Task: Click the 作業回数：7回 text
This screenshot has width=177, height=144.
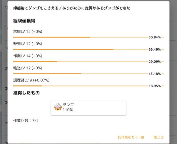Action: (25, 121)
